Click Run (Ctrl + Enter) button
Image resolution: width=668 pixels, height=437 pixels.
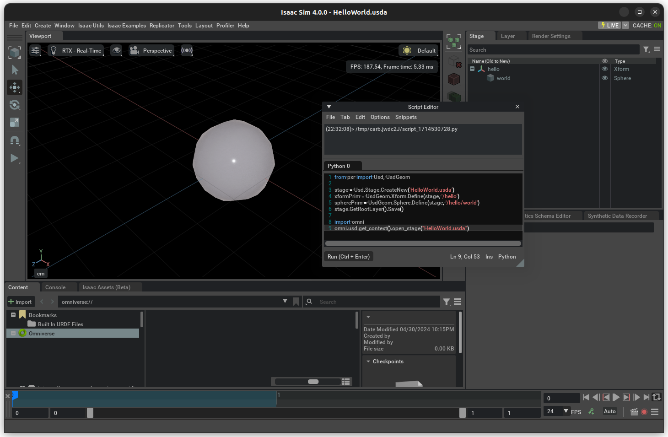point(349,257)
